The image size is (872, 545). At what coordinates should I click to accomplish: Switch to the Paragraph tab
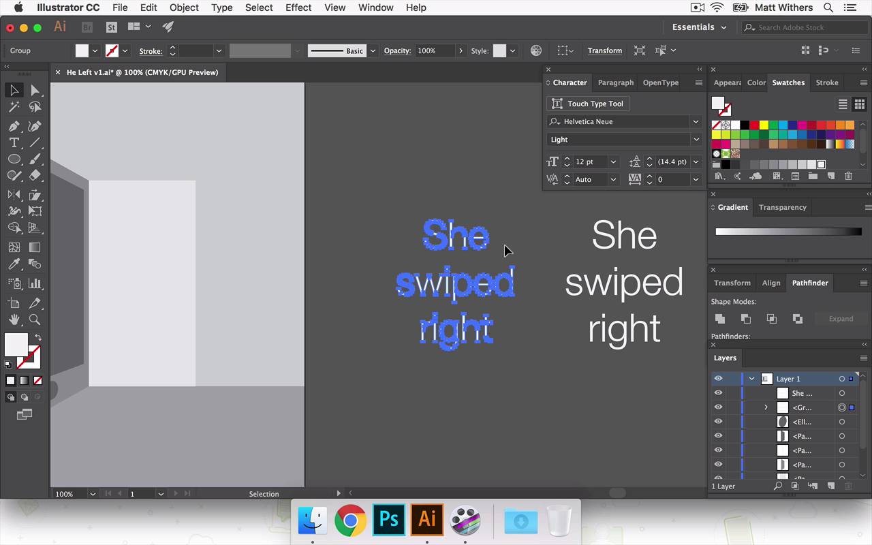[615, 82]
